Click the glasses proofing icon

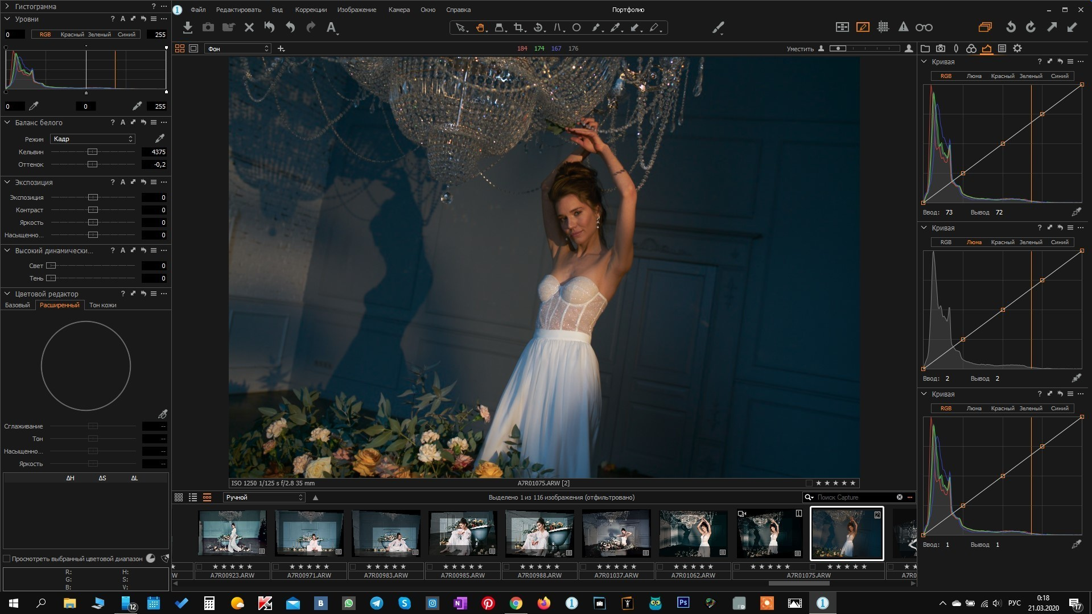pyautogui.click(x=924, y=27)
